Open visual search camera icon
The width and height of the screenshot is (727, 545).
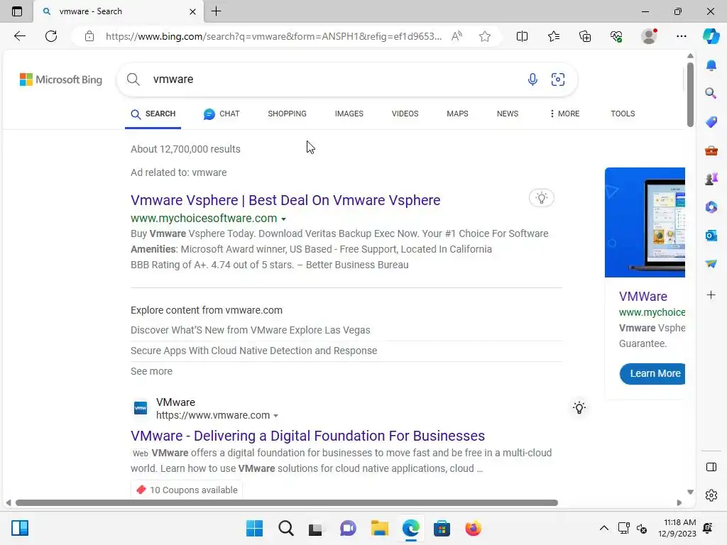(x=558, y=79)
